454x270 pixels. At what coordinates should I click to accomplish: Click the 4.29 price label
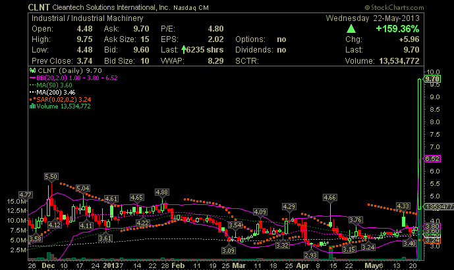click(x=289, y=207)
